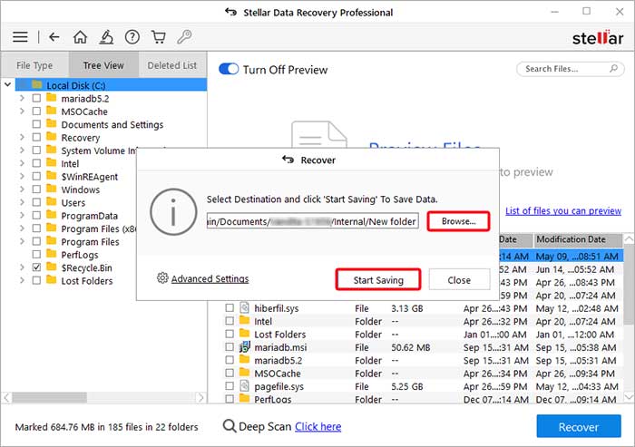This screenshot has width=635, height=447.
Task: Click the Intel folder icon in file list
Action: [244, 321]
